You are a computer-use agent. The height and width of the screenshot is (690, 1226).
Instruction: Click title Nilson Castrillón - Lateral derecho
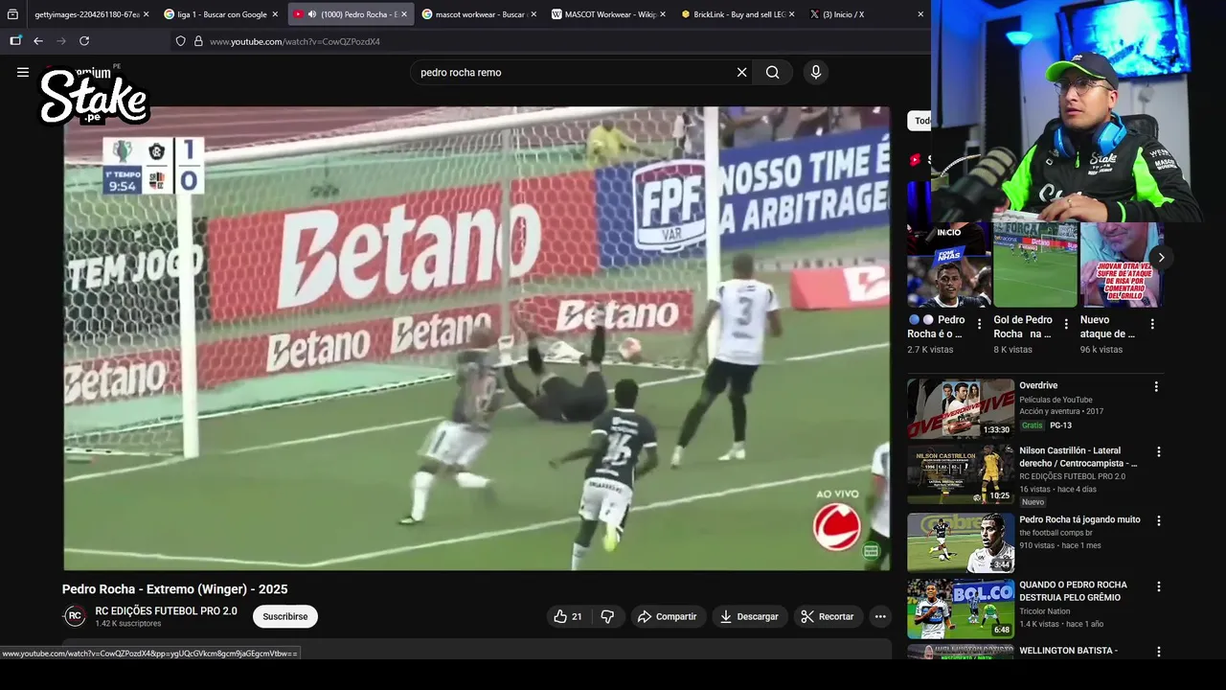pos(1078,457)
